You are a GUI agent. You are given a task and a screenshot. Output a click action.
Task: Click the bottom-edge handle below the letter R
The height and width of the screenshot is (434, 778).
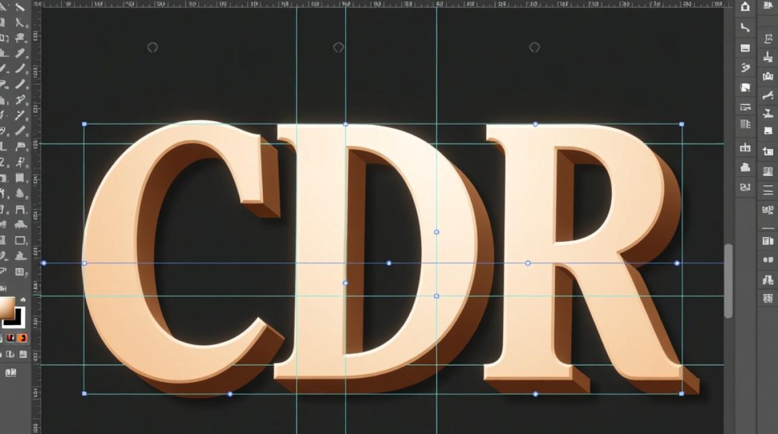(x=535, y=394)
